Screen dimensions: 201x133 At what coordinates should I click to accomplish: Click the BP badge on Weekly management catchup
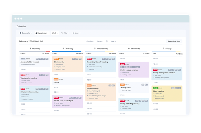(170, 70)
